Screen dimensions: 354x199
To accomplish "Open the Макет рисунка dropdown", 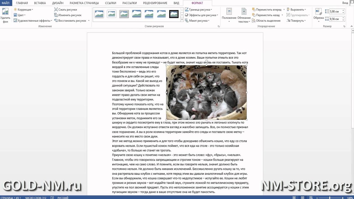I will [x=197, y=21].
